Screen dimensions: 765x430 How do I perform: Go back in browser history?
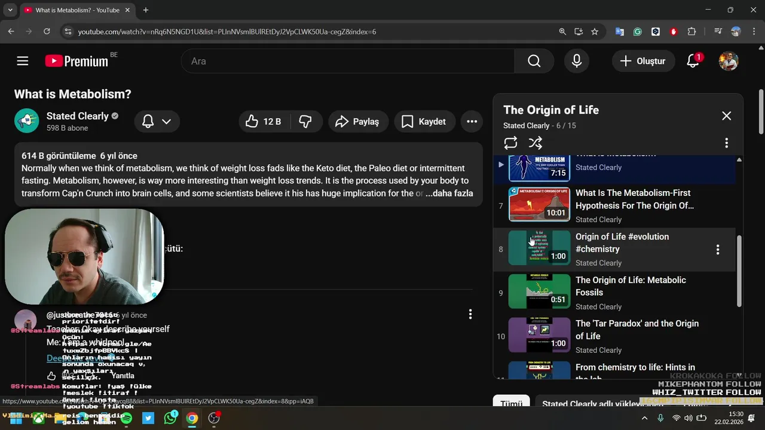(x=11, y=32)
